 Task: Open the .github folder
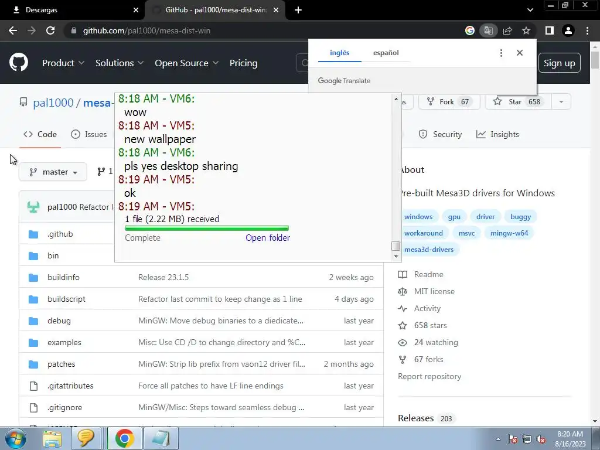pos(60,234)
